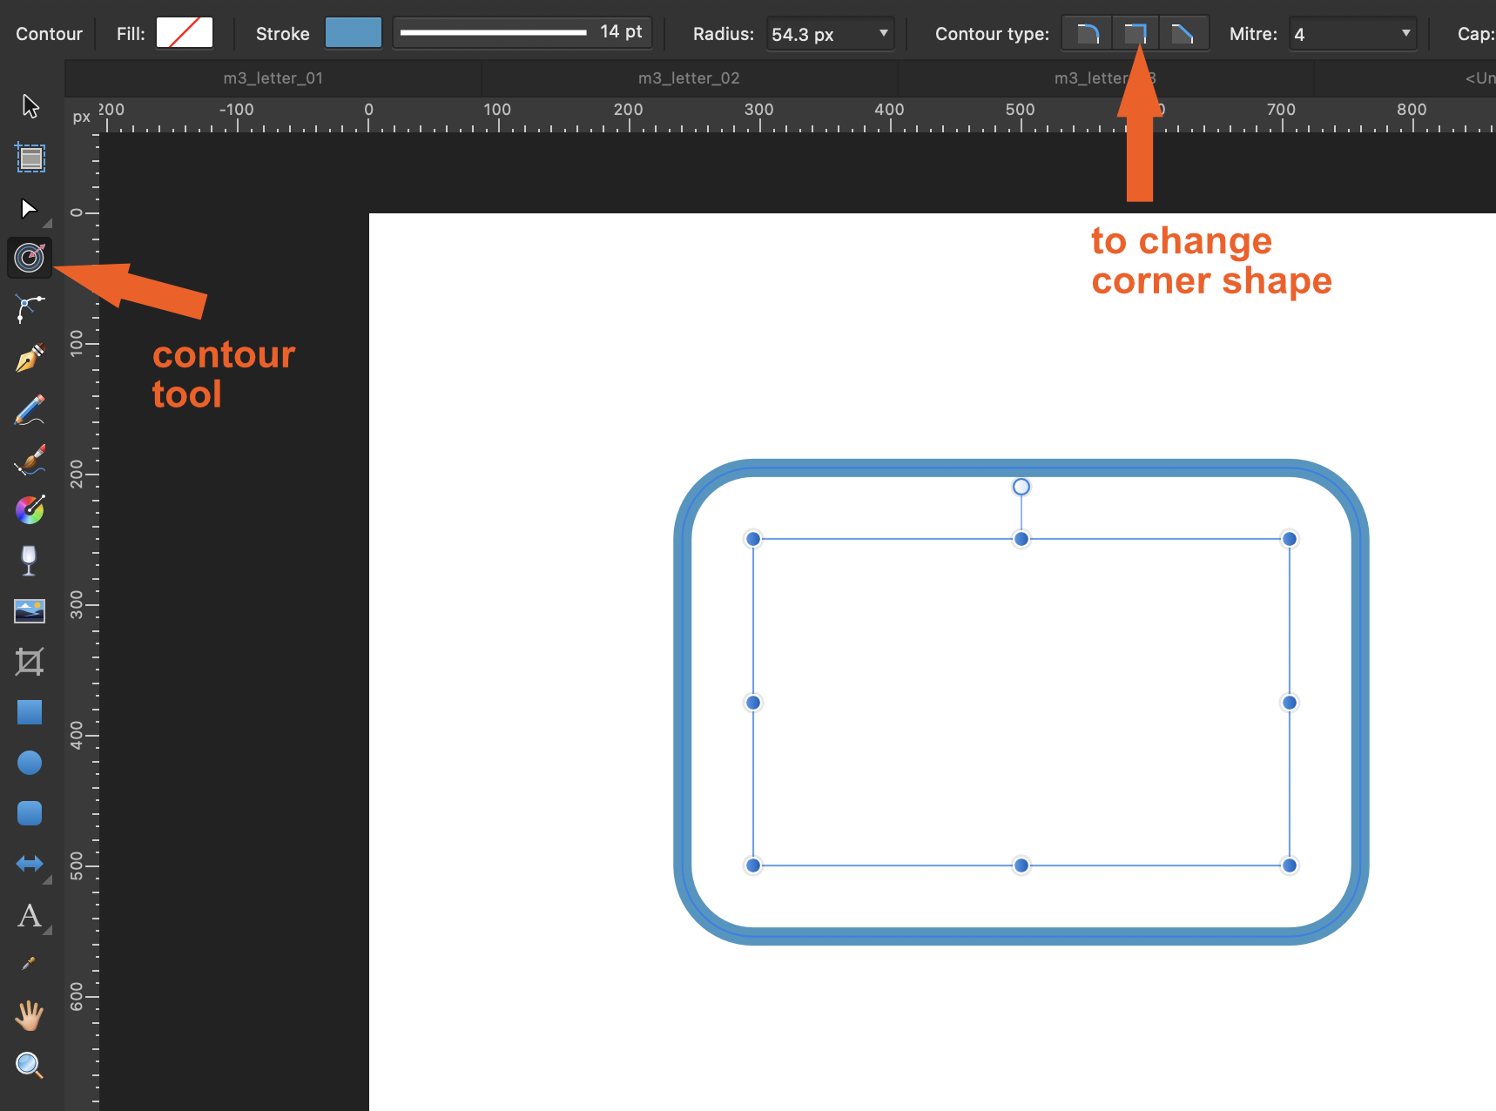Open the m3_letter_02 document tab
The width and height of the screenshot is (1496, 1111).
(688, 77)
